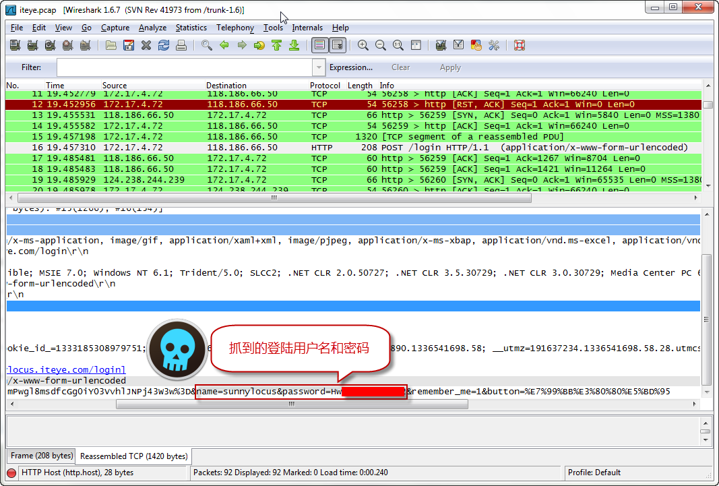Find a packet magnifier icon
The width and height of the screenshot is (719, 486).
click(x=206, y=45)
